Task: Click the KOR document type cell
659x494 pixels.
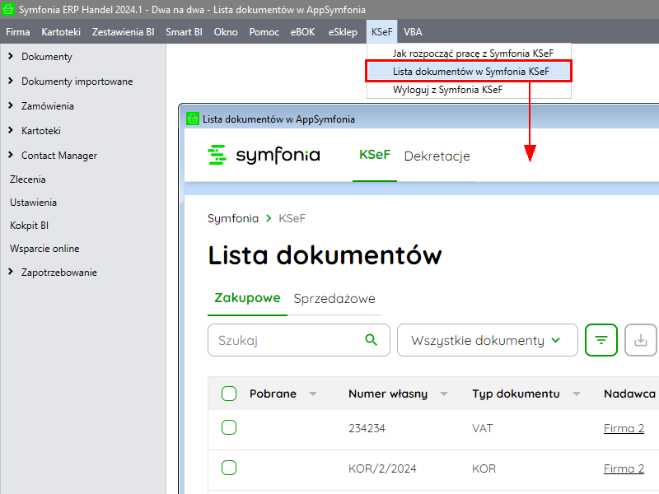Action: [x=484, y=468]
